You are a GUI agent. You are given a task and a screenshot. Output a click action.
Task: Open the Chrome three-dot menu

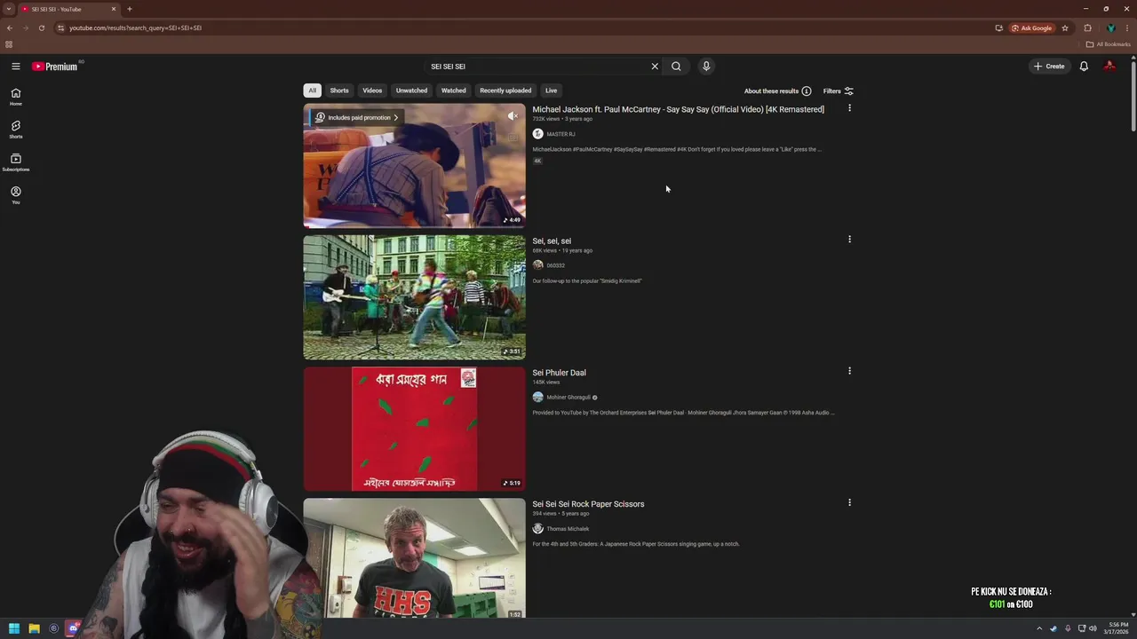tap(1127, 28)
